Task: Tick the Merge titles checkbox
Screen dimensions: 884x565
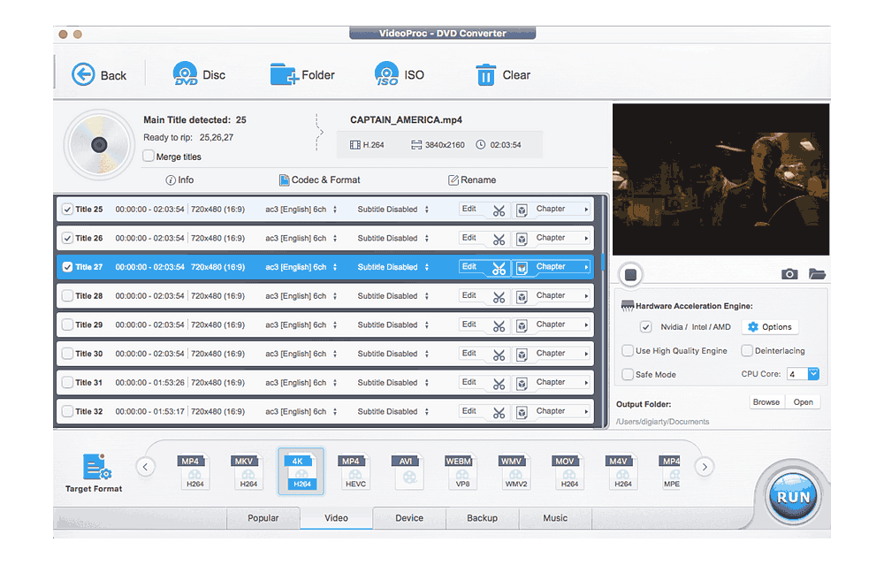Action: click(148, 156)
